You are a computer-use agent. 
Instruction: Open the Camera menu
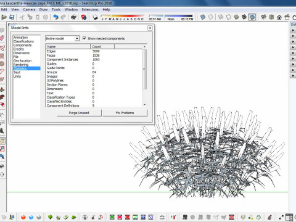tap(29, 10)
